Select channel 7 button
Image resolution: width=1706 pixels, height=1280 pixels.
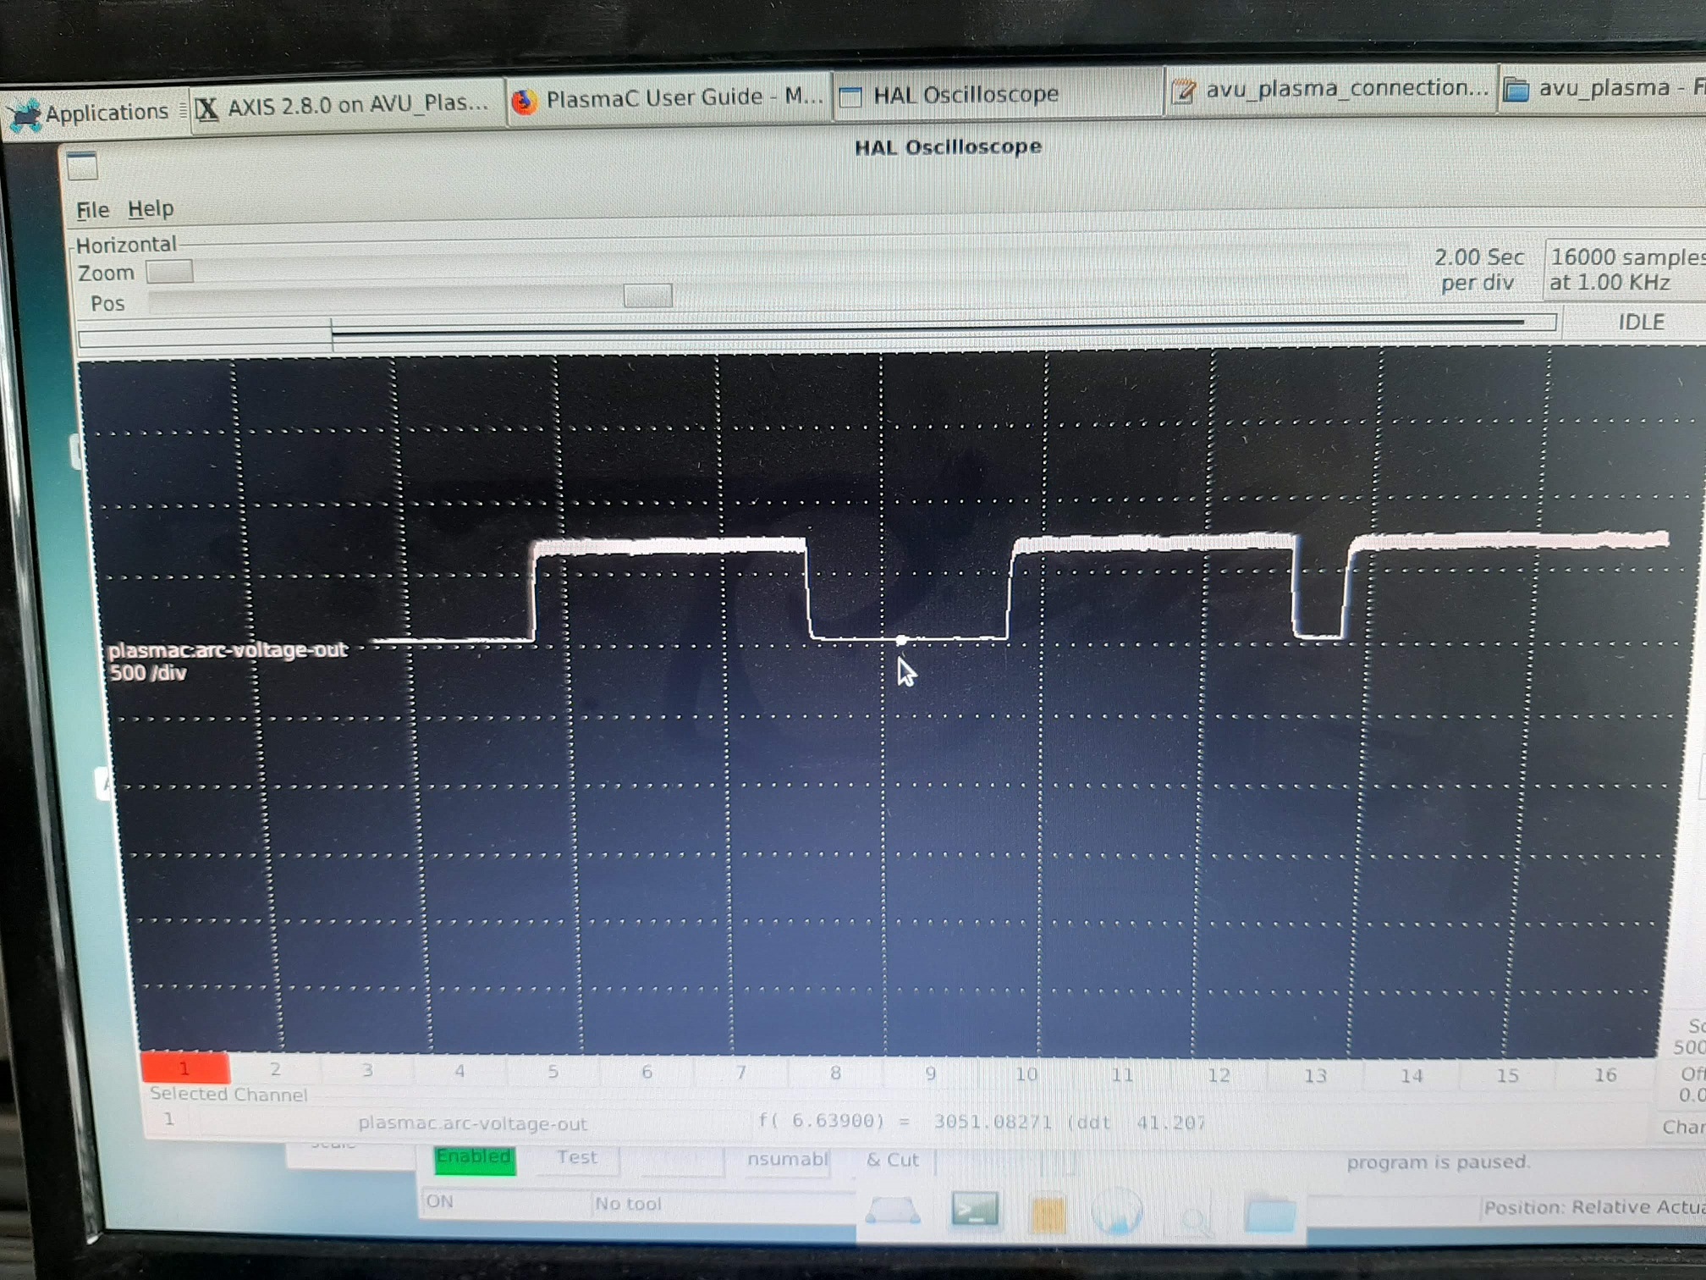coord(740,1073)
